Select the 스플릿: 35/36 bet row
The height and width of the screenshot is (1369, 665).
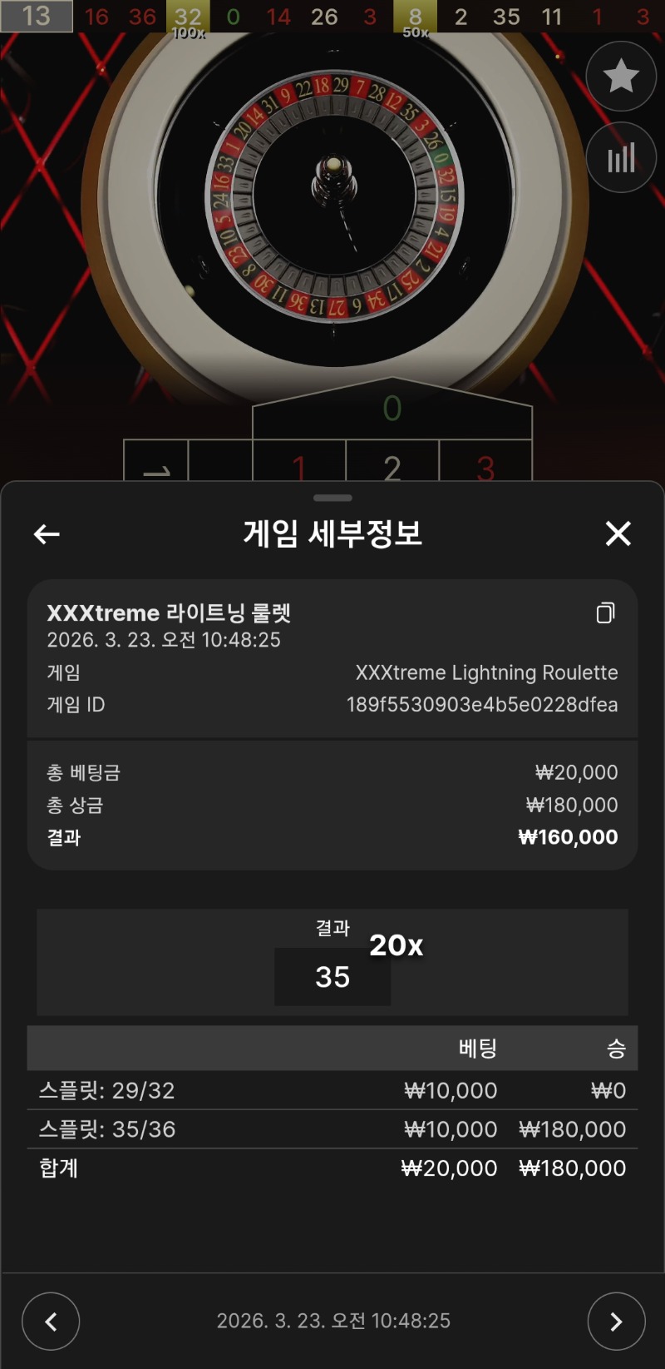coord(332,1129)
